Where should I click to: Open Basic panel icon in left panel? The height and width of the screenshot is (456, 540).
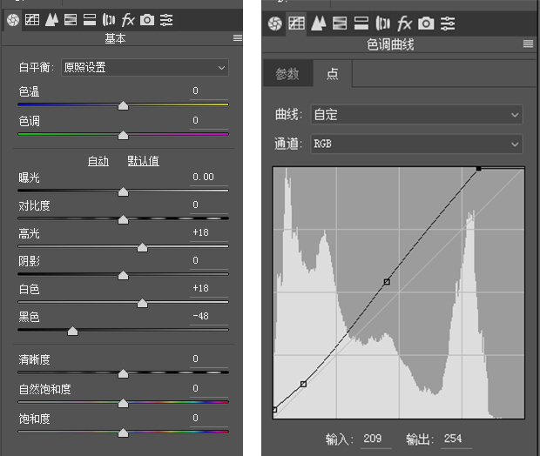click(x=13, y=20)
